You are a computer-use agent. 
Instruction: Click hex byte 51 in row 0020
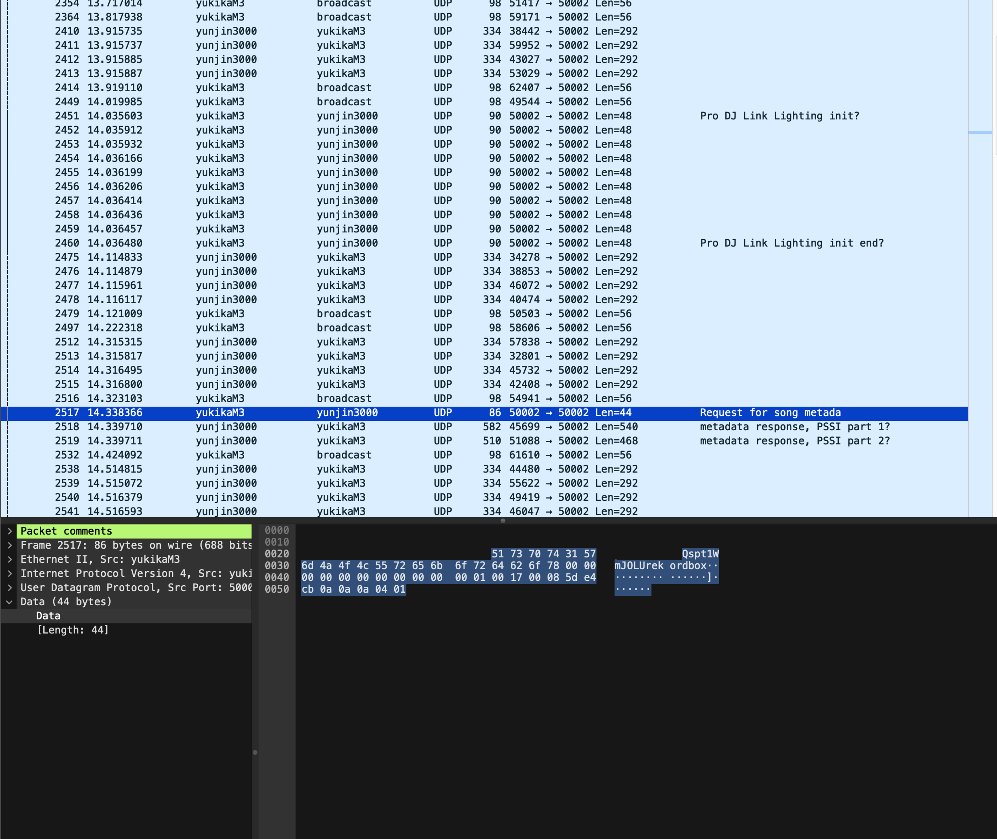pos(497,554)
